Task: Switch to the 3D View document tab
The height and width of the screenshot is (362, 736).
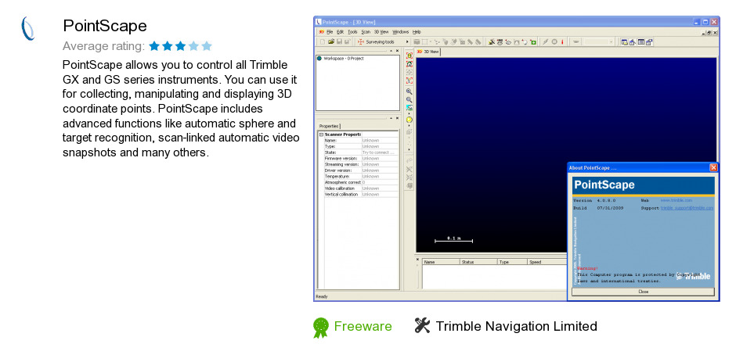Action: (428, 52)
